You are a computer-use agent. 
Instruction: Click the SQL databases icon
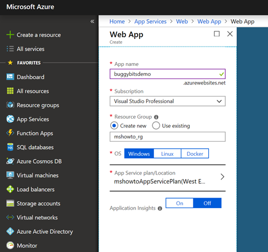(10, 147)
